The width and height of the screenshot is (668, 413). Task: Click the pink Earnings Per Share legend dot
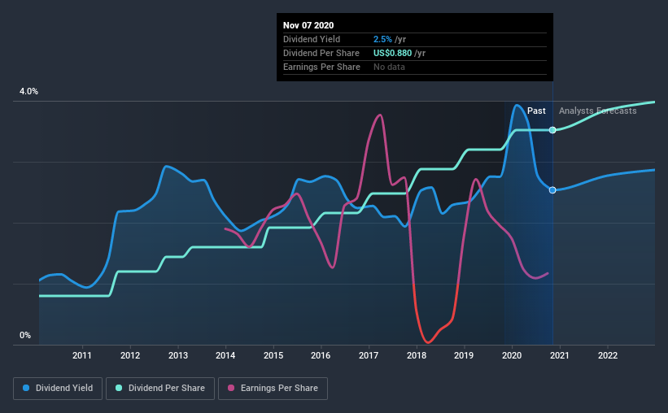(231, 388)
